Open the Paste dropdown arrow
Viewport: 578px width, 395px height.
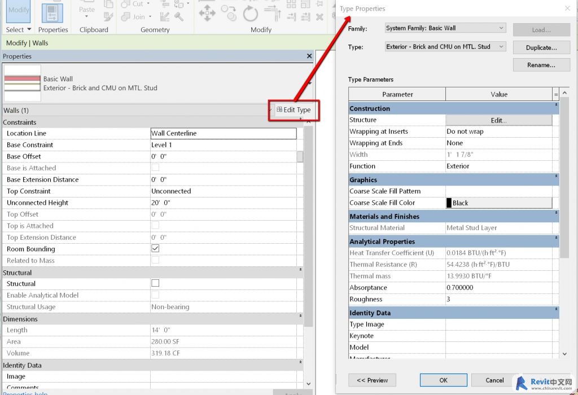[x=86, y=16]
